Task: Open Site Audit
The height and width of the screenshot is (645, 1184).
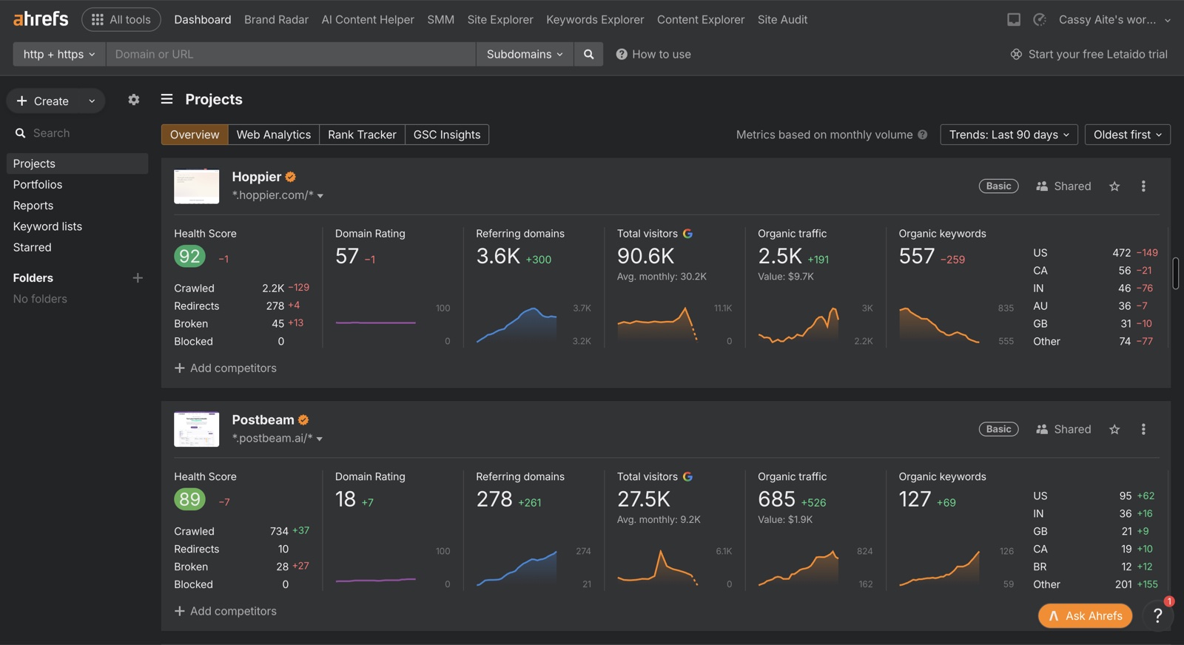Action: [782, 19]
